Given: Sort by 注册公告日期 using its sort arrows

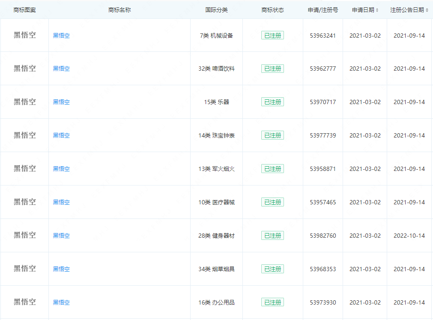Looking at the screenshot, I should [x=427, y=10].
